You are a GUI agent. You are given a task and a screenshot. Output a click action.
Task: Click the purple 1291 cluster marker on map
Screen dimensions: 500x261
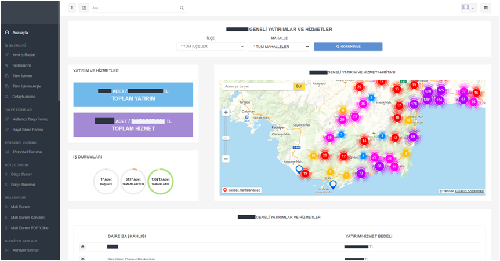427,100
